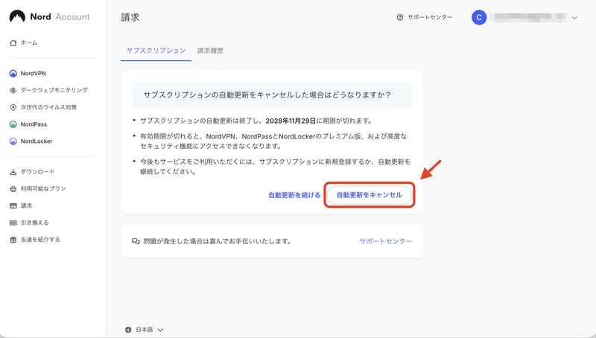Click the chat bubbles help icon
596x338 pixels.
[x=136, y=241]
